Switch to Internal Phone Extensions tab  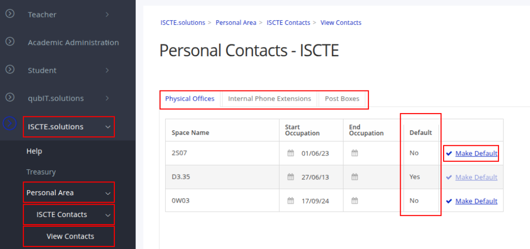[x=269, y=99]
